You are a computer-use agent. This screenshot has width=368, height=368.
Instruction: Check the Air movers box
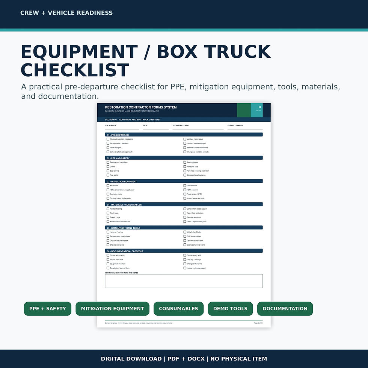pyautogui.click(x=108, y=186)
